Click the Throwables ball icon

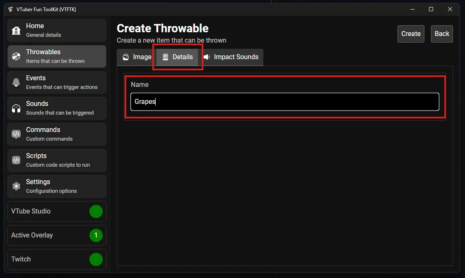(16, 57)
